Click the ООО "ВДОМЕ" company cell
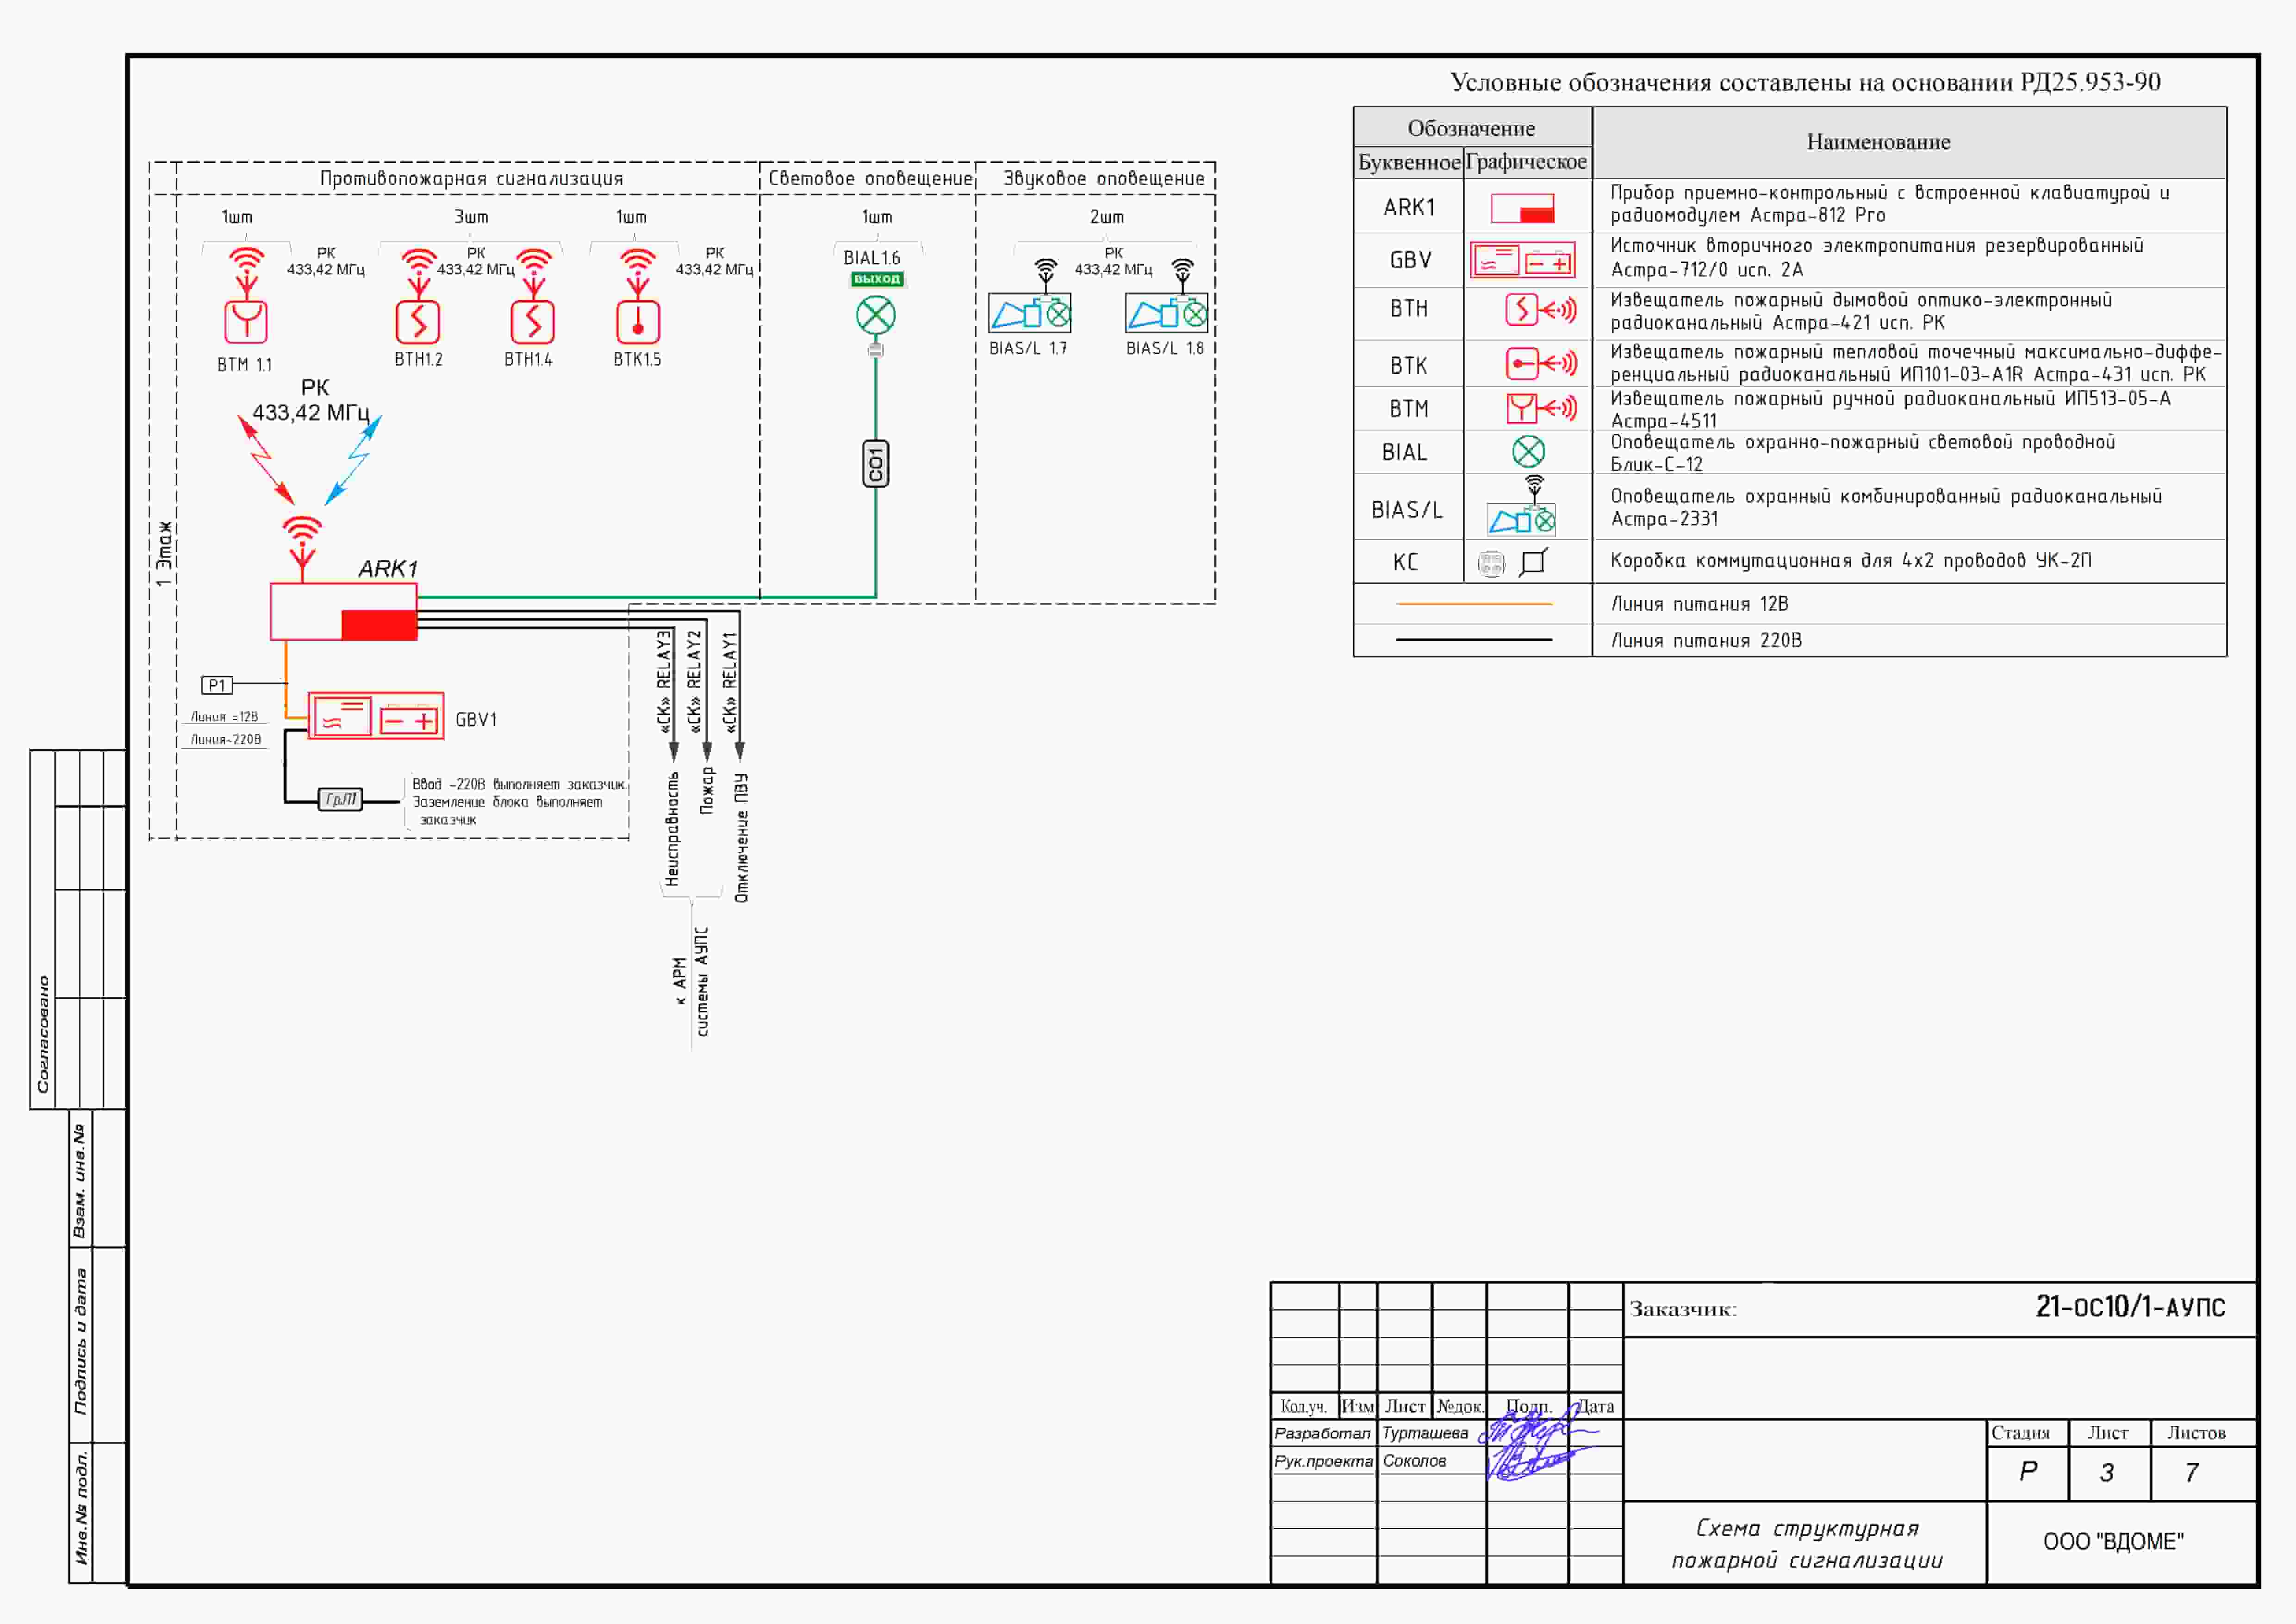This screenshot has height=1624, width=2296. [2113, 1541]
